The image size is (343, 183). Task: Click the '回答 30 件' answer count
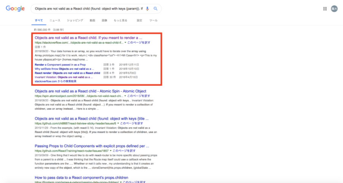(x=110, y=77)
